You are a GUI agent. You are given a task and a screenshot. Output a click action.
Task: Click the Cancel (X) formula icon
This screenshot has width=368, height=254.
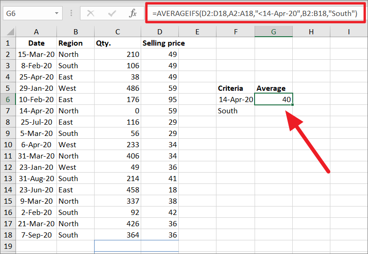pyautogui.click(x=91, y=13)
